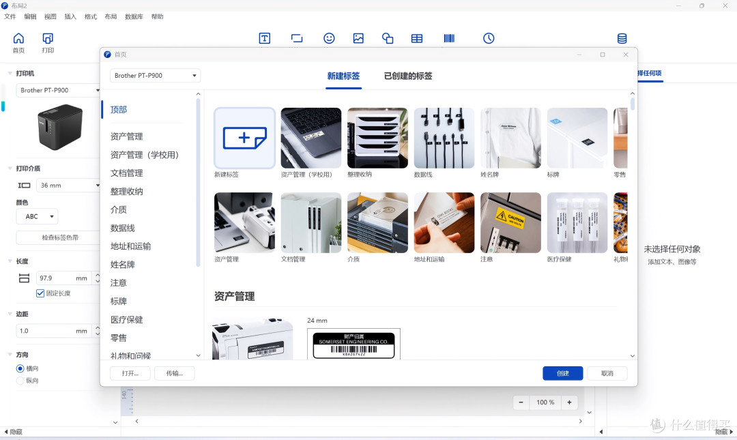Open the 数据库 menu

tap(134, 16)
